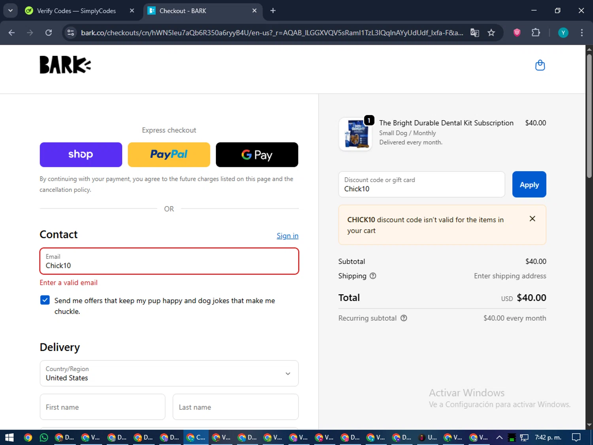Click into the Email field
The width and height of the screenshot is (593, 445).
point(169,261)
